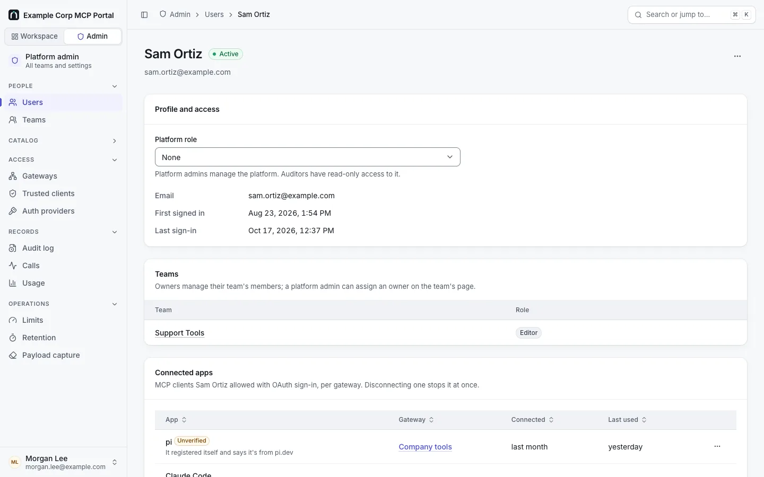This screenshot has width=764, height=477.
Task: Open the Audit log page
Action: (x=64, y=248)
